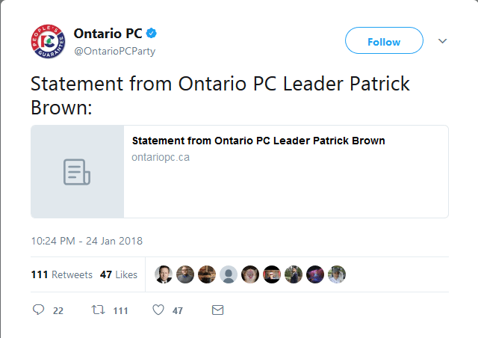Image resolution: width=478 pixels, height=338 pixels.
Task: Click the first liker avatar
Action: [x=164, y=274]
